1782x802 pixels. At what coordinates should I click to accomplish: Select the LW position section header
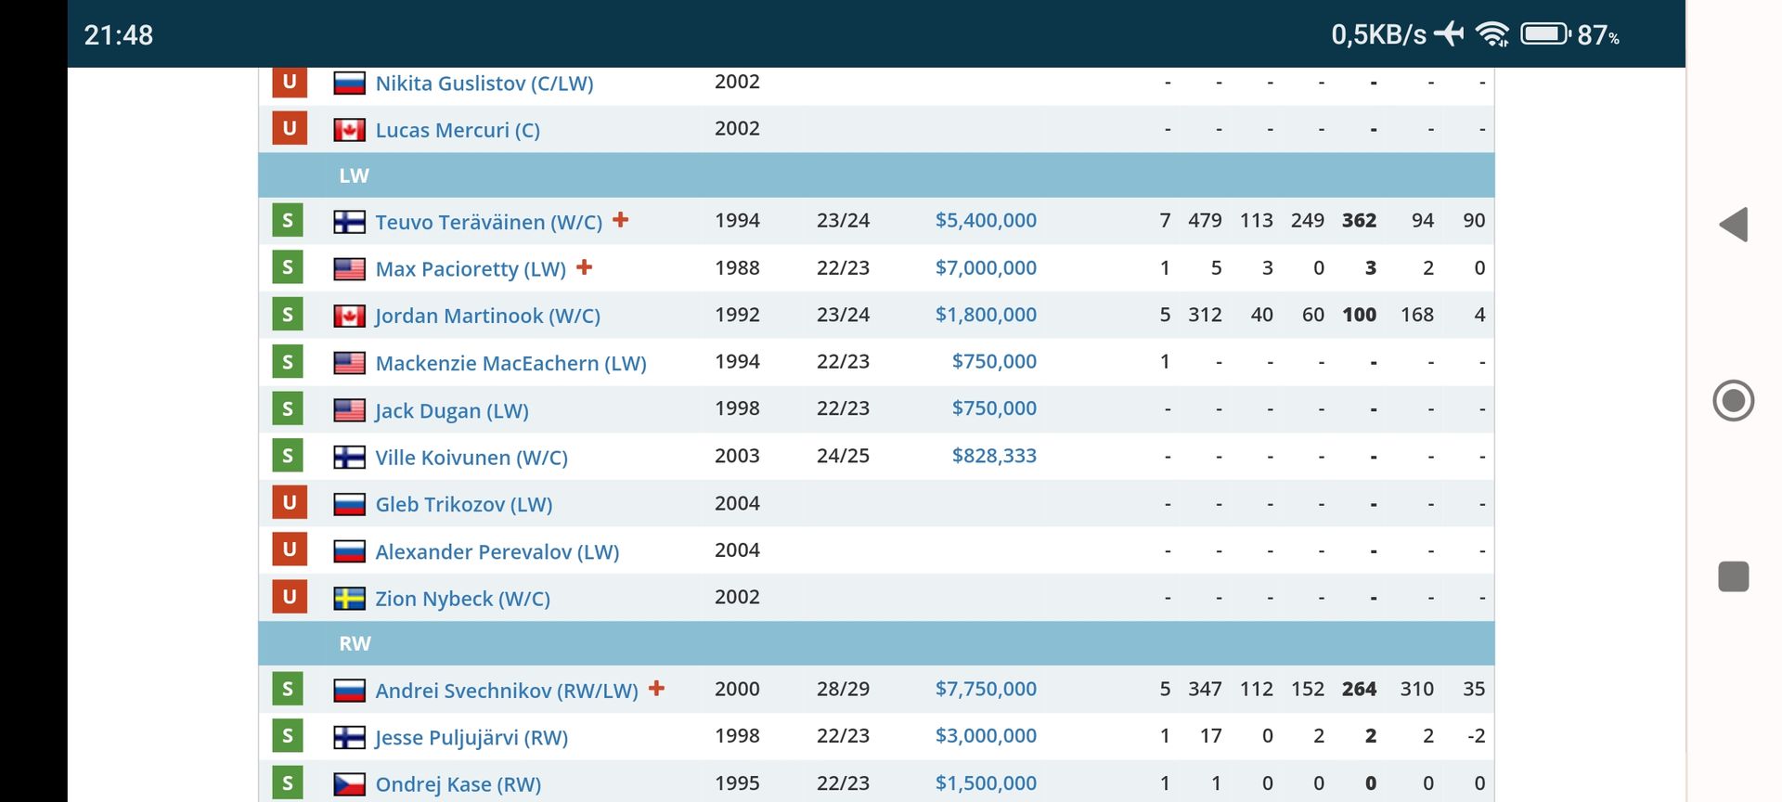[354, 175]
